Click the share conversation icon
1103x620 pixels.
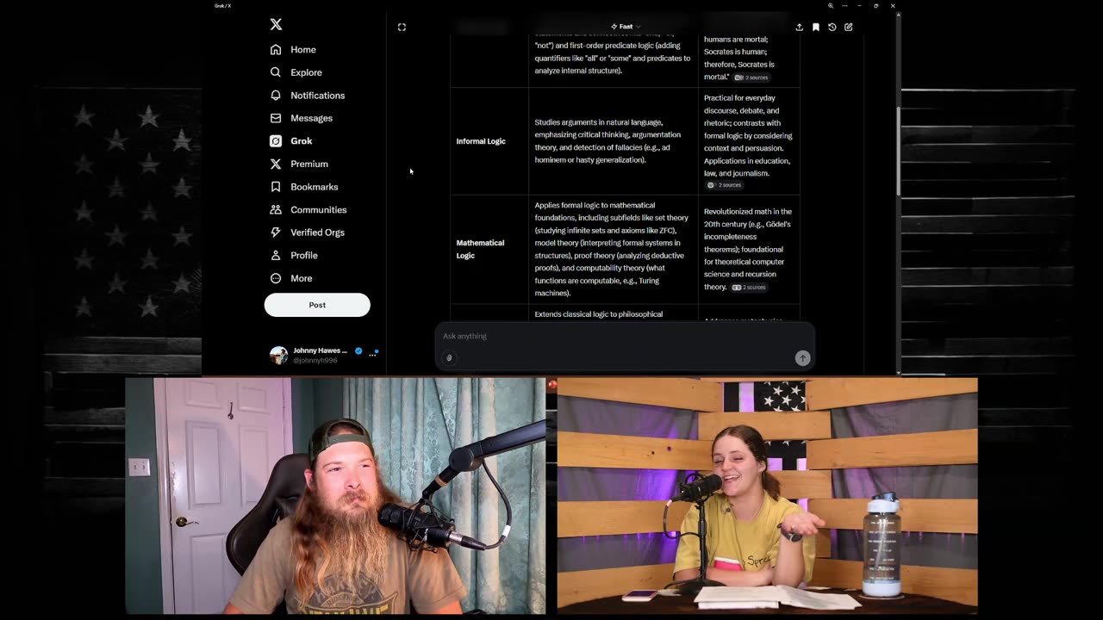pyautogui.click(x=799, y=28)
